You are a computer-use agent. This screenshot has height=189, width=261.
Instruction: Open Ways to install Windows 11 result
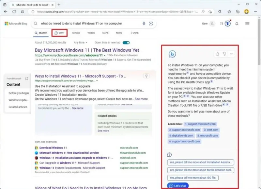click(81, 76)
